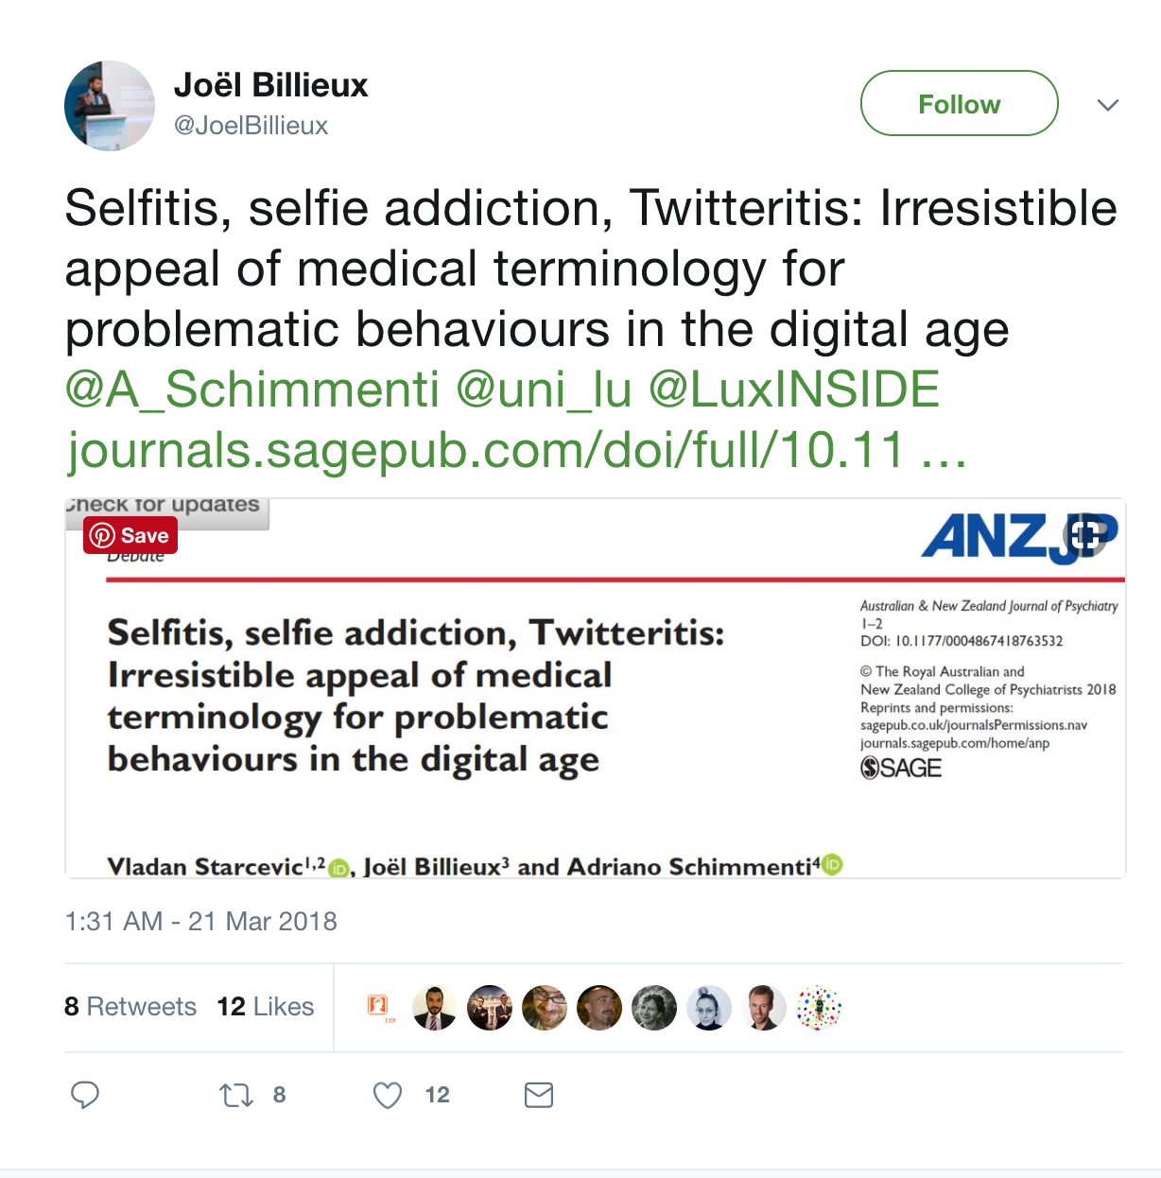Click the envelope direct message icon
This screenshot has width=1161, height=1178.
coord(539,1095)
